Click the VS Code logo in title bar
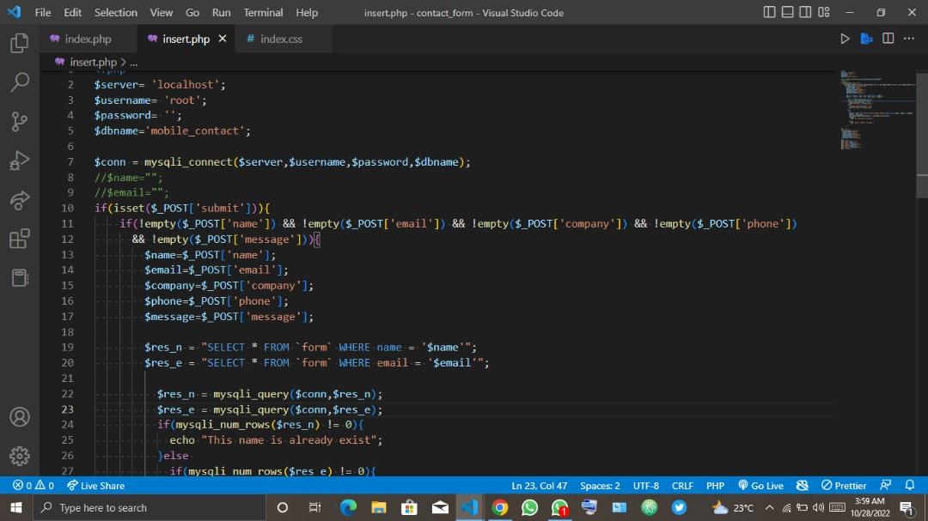This screenshot has height=521, width=928. 15,12
